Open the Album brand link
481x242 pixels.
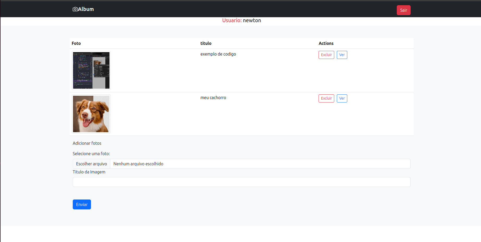tap(86, 9)
